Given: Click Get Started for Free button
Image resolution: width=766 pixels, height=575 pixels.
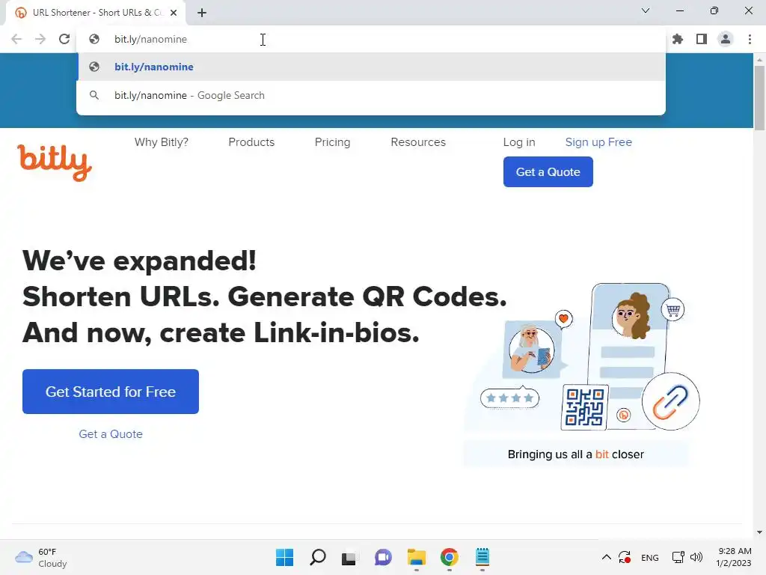Looking at the screenshot, I should pos(111,392).
